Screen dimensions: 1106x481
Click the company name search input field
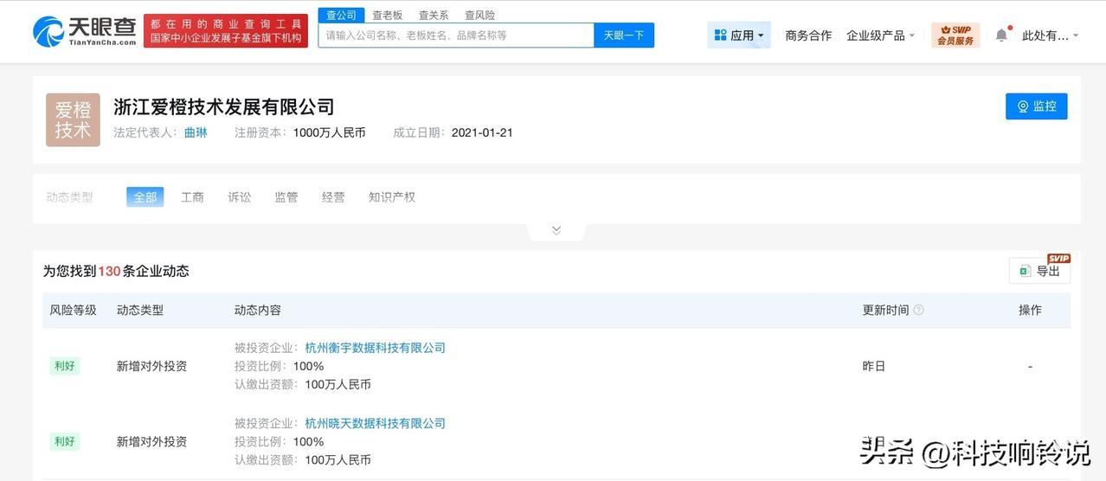(456, 35)
